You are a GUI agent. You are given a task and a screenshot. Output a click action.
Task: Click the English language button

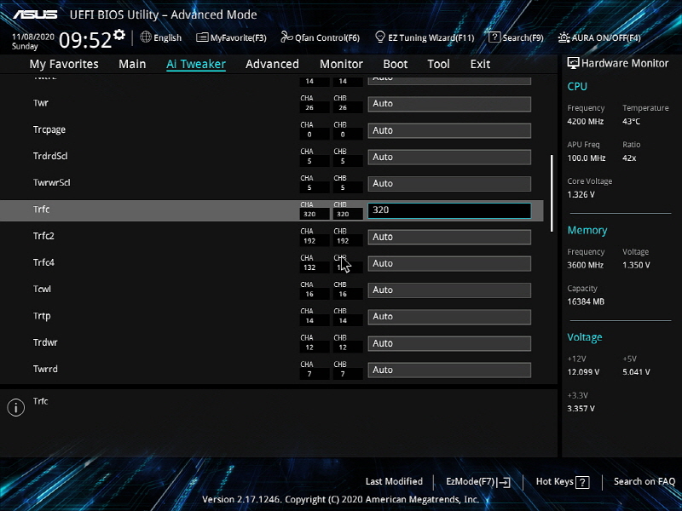pos(167,37)
